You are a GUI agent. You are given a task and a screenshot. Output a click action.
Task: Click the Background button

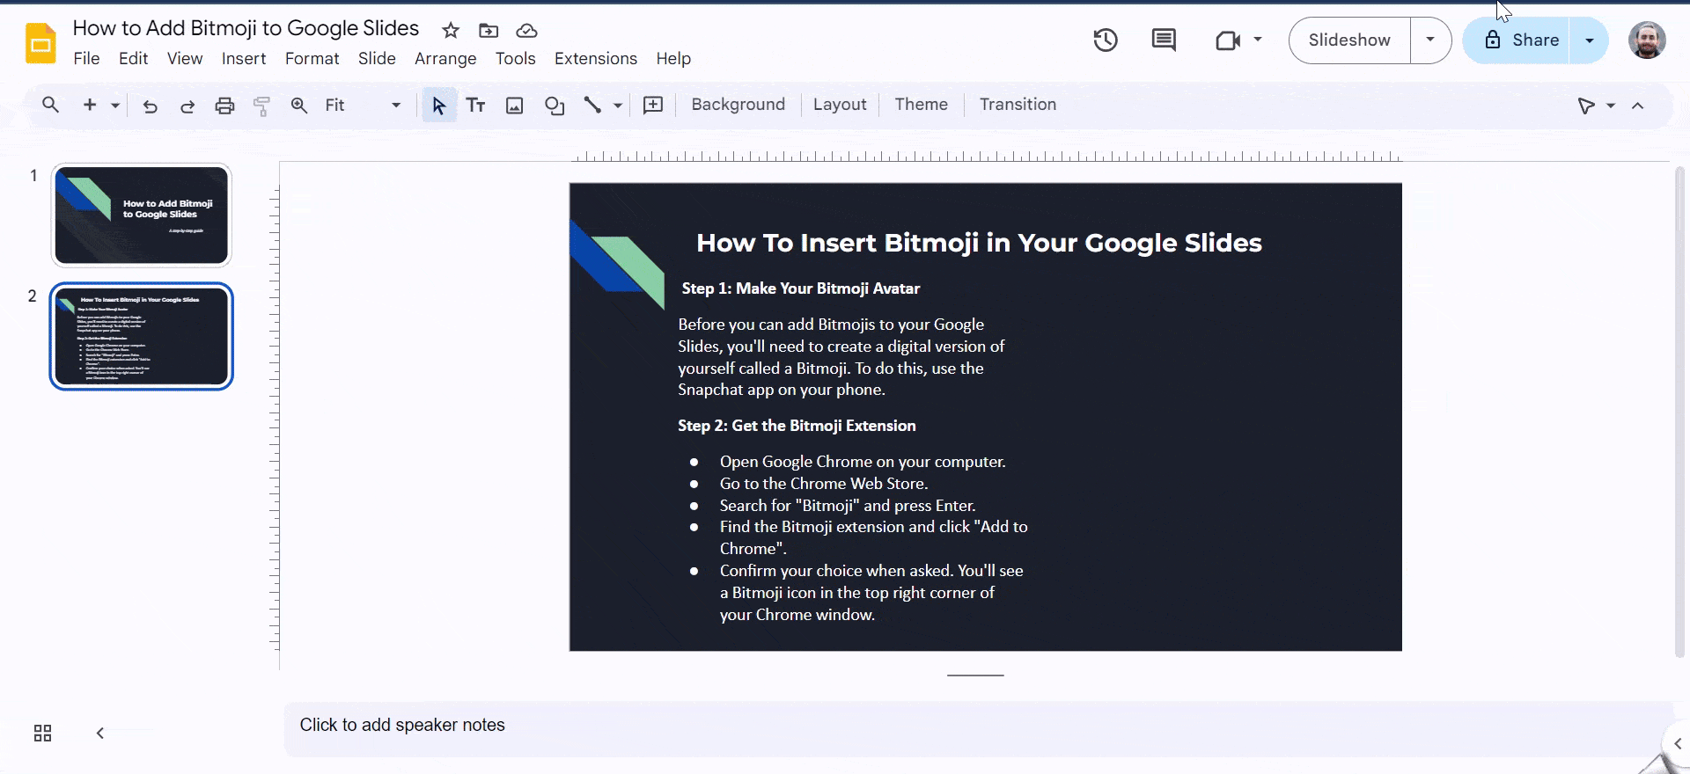[x=738, y=105]
